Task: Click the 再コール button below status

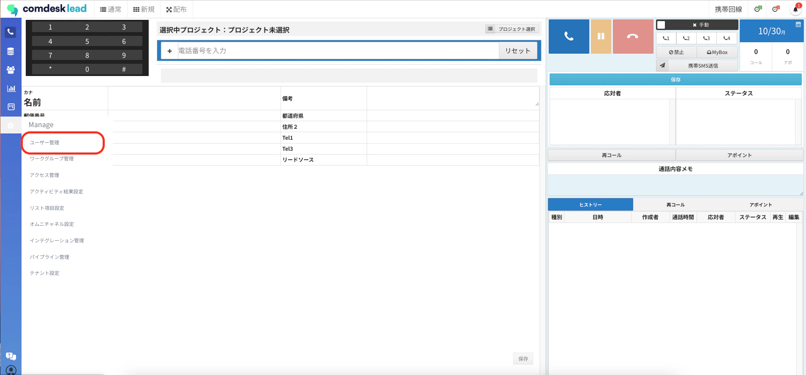Action: (612, 155)
